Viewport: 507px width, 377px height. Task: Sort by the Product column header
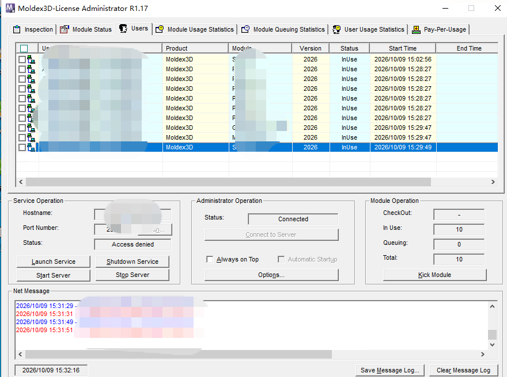pos(195,48)
